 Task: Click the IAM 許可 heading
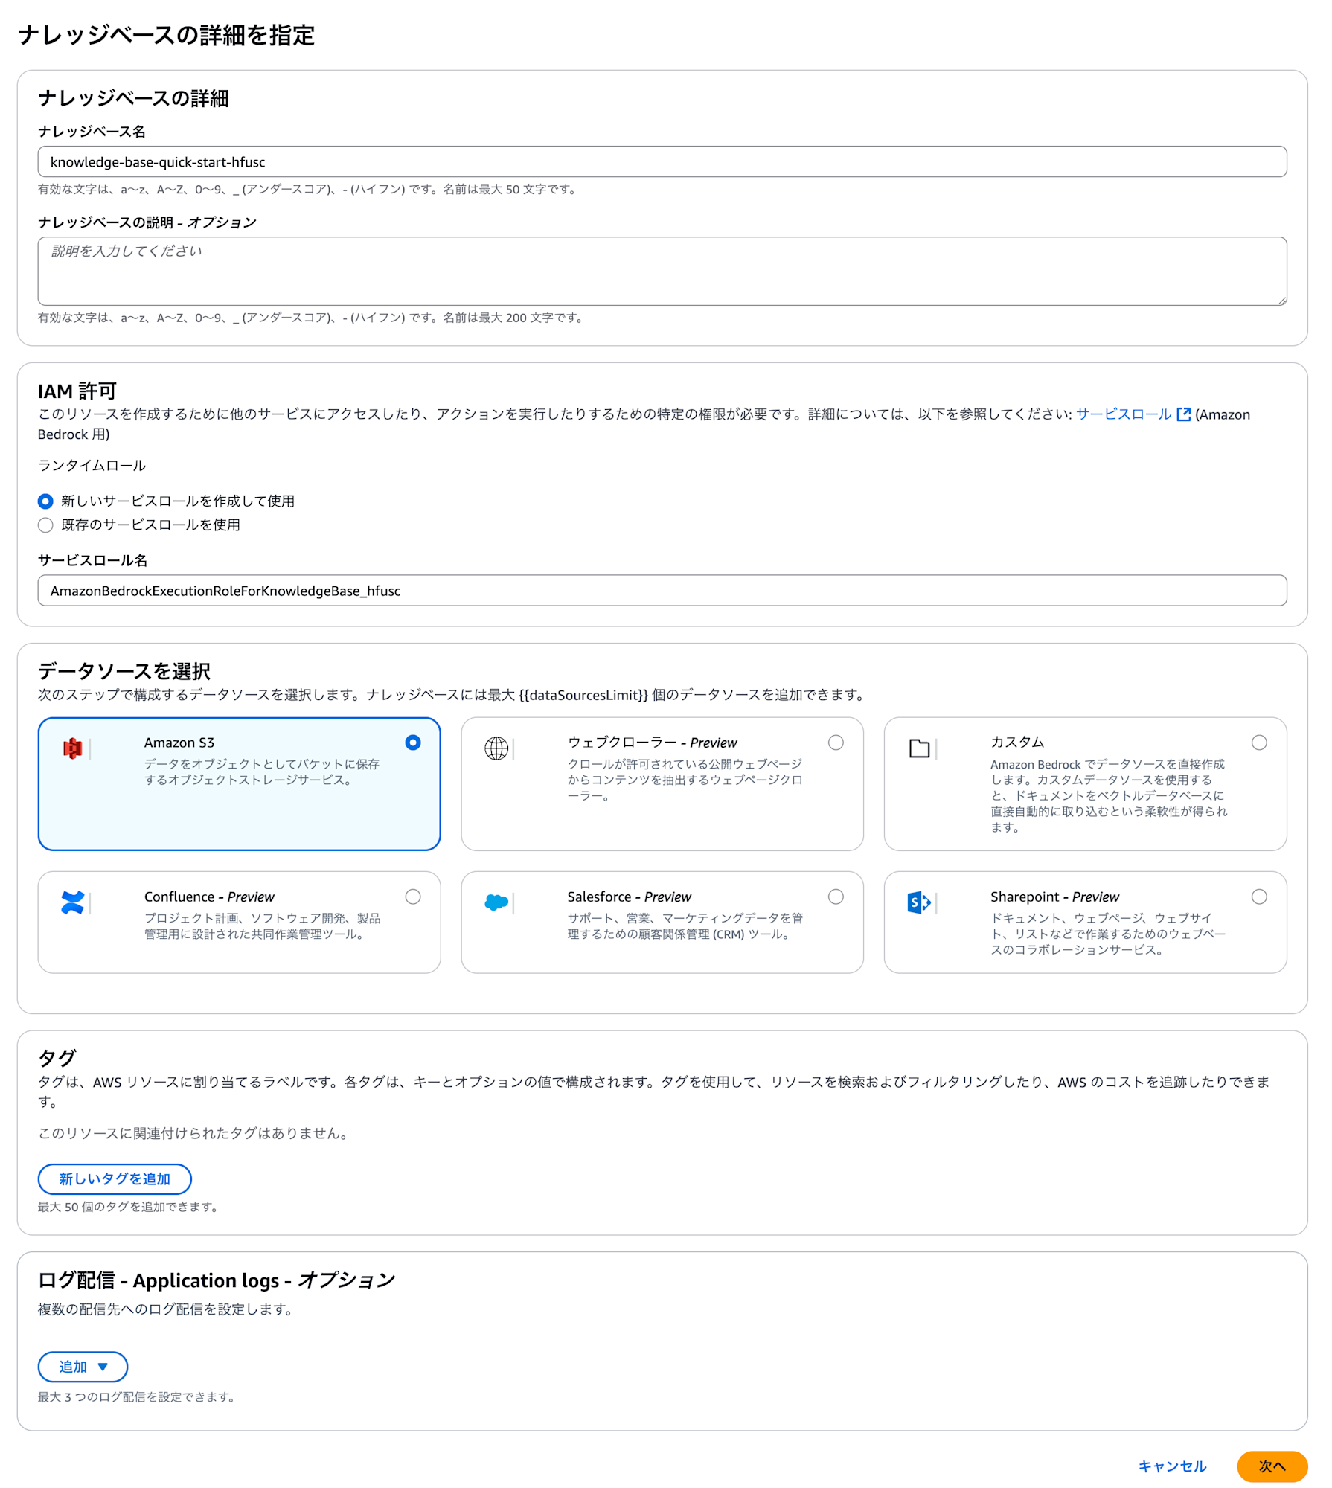pos(77,391)
